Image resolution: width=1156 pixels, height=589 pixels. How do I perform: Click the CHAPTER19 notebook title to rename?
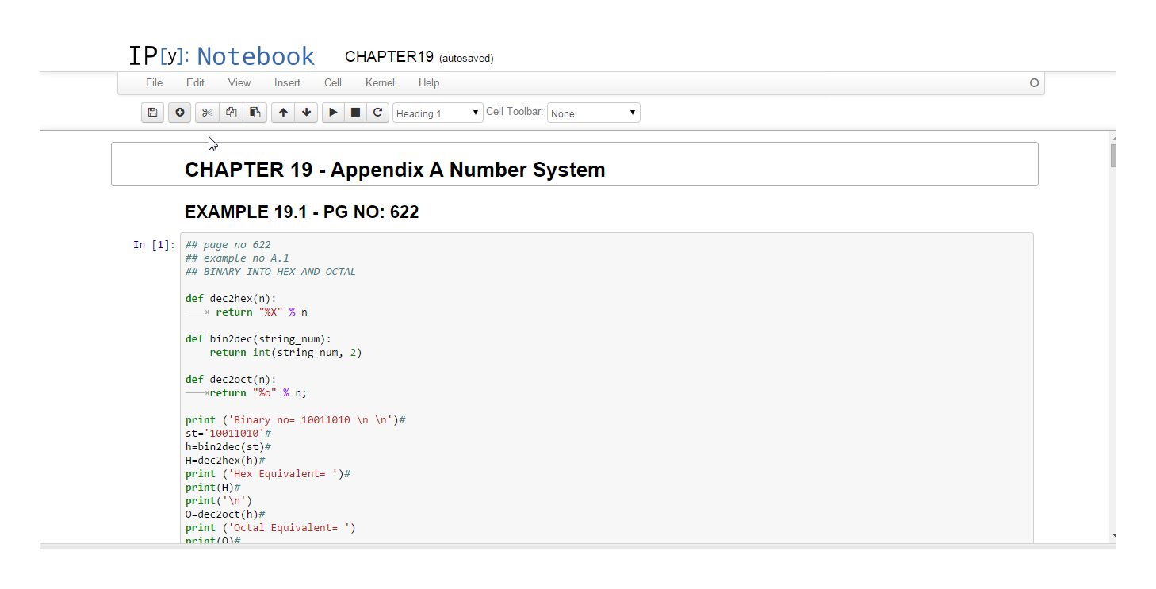click(x=389, y=57)
